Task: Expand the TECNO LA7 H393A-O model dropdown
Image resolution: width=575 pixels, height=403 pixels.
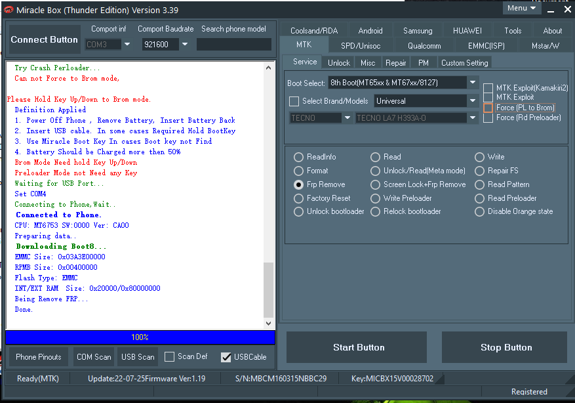Action: click(473, 118)
